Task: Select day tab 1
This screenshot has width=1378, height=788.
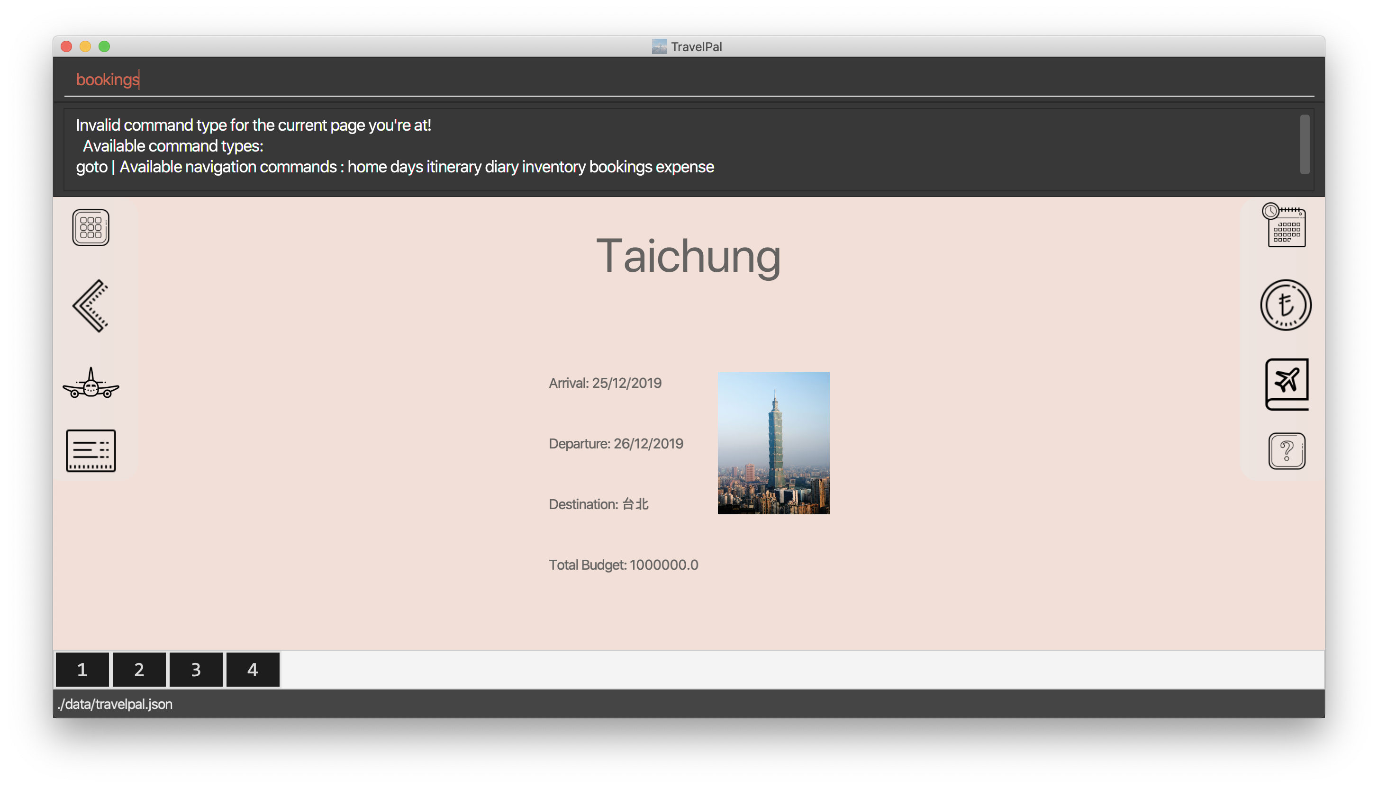Action: (x=82, y=670)
